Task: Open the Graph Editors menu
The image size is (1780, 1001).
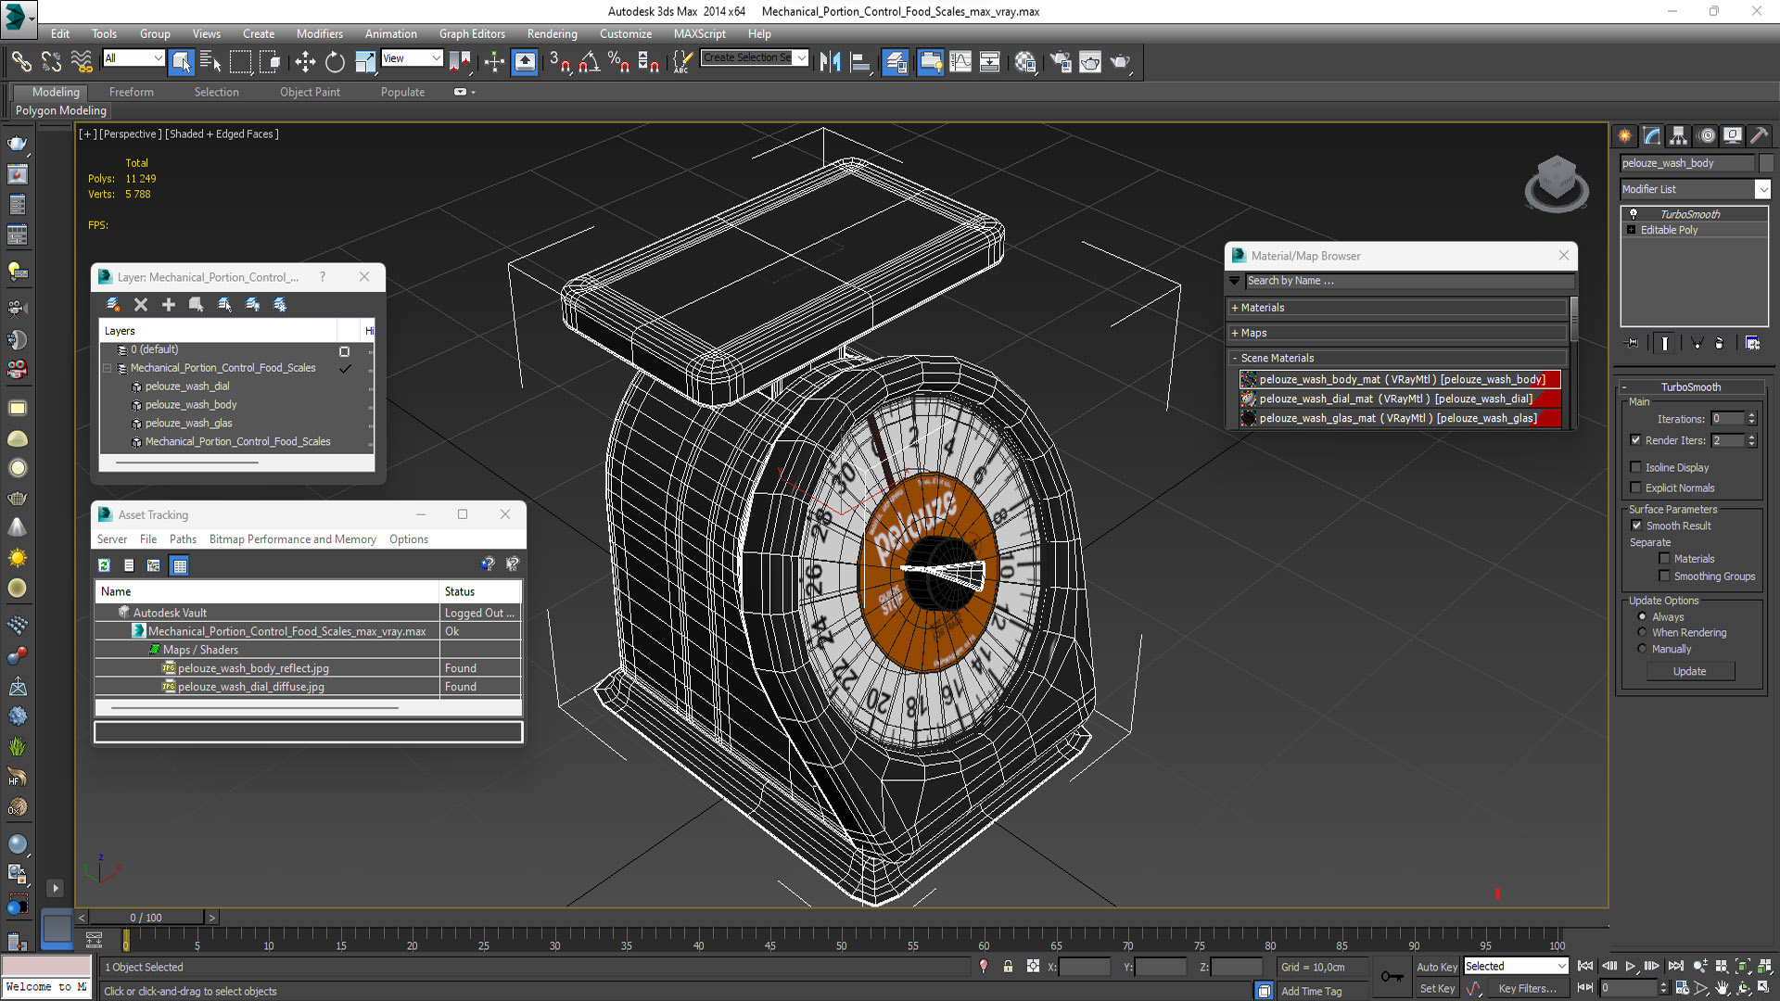Action: click(472, 33)
